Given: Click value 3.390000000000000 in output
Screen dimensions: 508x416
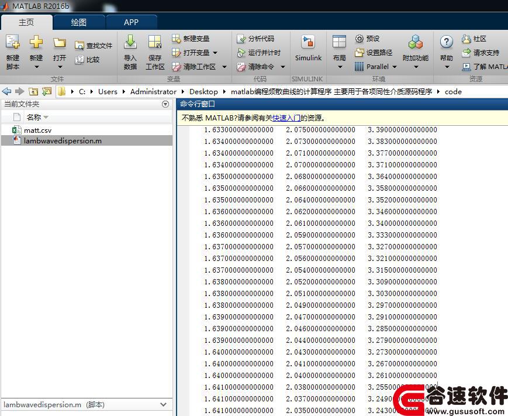Looking at the screenshot, I should (x=402, y=130).
